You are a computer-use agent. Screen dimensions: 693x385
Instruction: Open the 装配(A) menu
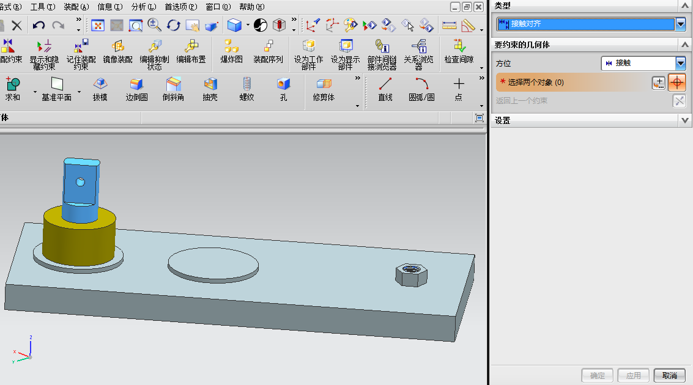[76, 7]
